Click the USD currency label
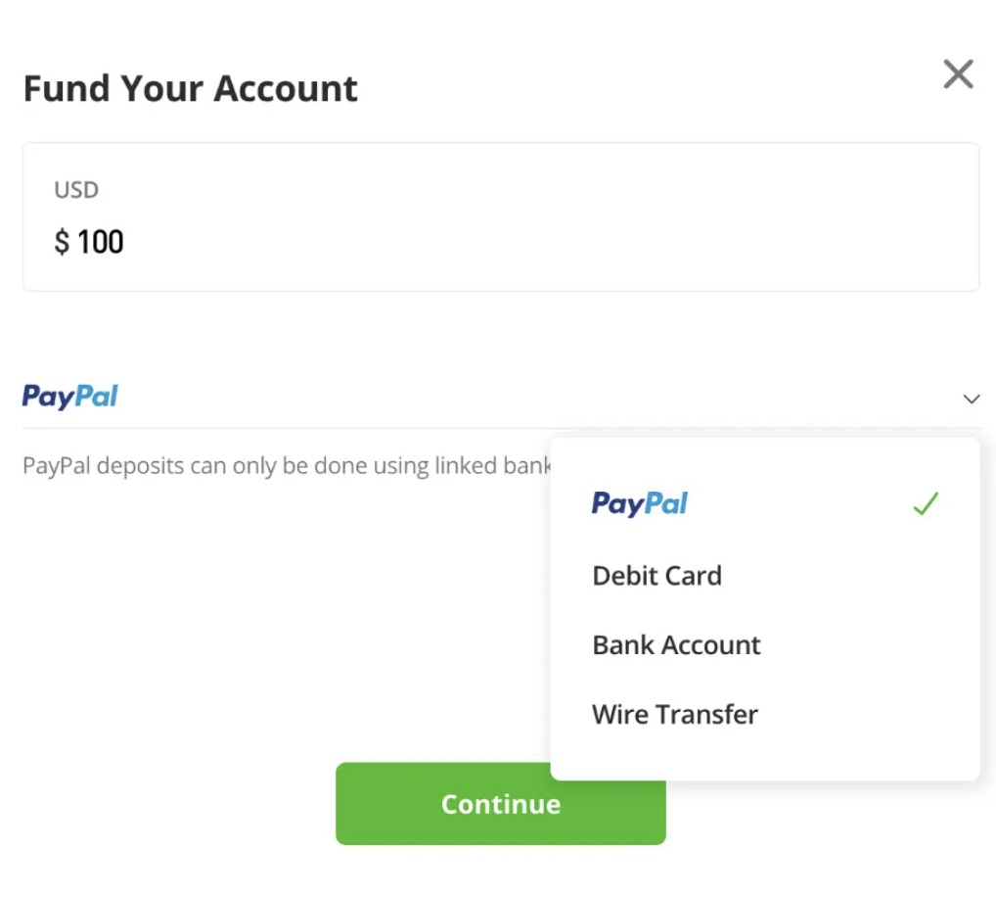This screenshot has width=996, height=897. [x=76, y=190]
